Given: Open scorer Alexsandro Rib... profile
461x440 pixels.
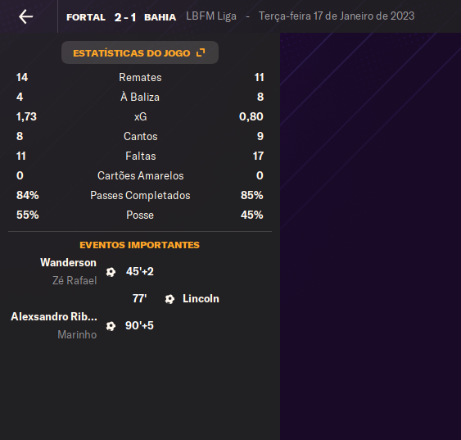Looking at the screenshot, I should click(x=54, y=316).
